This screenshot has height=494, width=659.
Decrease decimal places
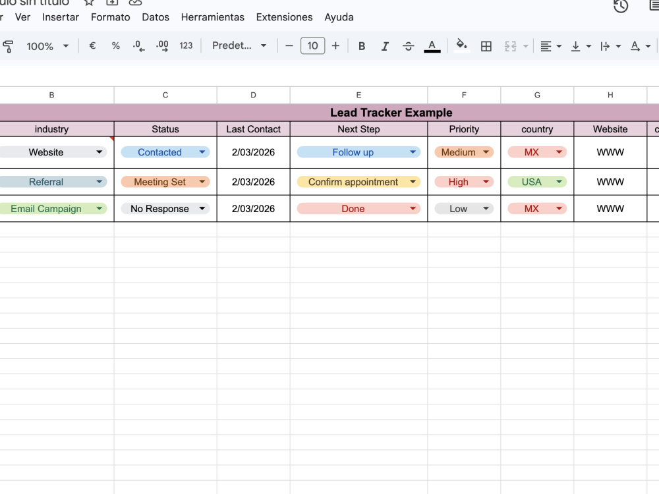point(138,46)
